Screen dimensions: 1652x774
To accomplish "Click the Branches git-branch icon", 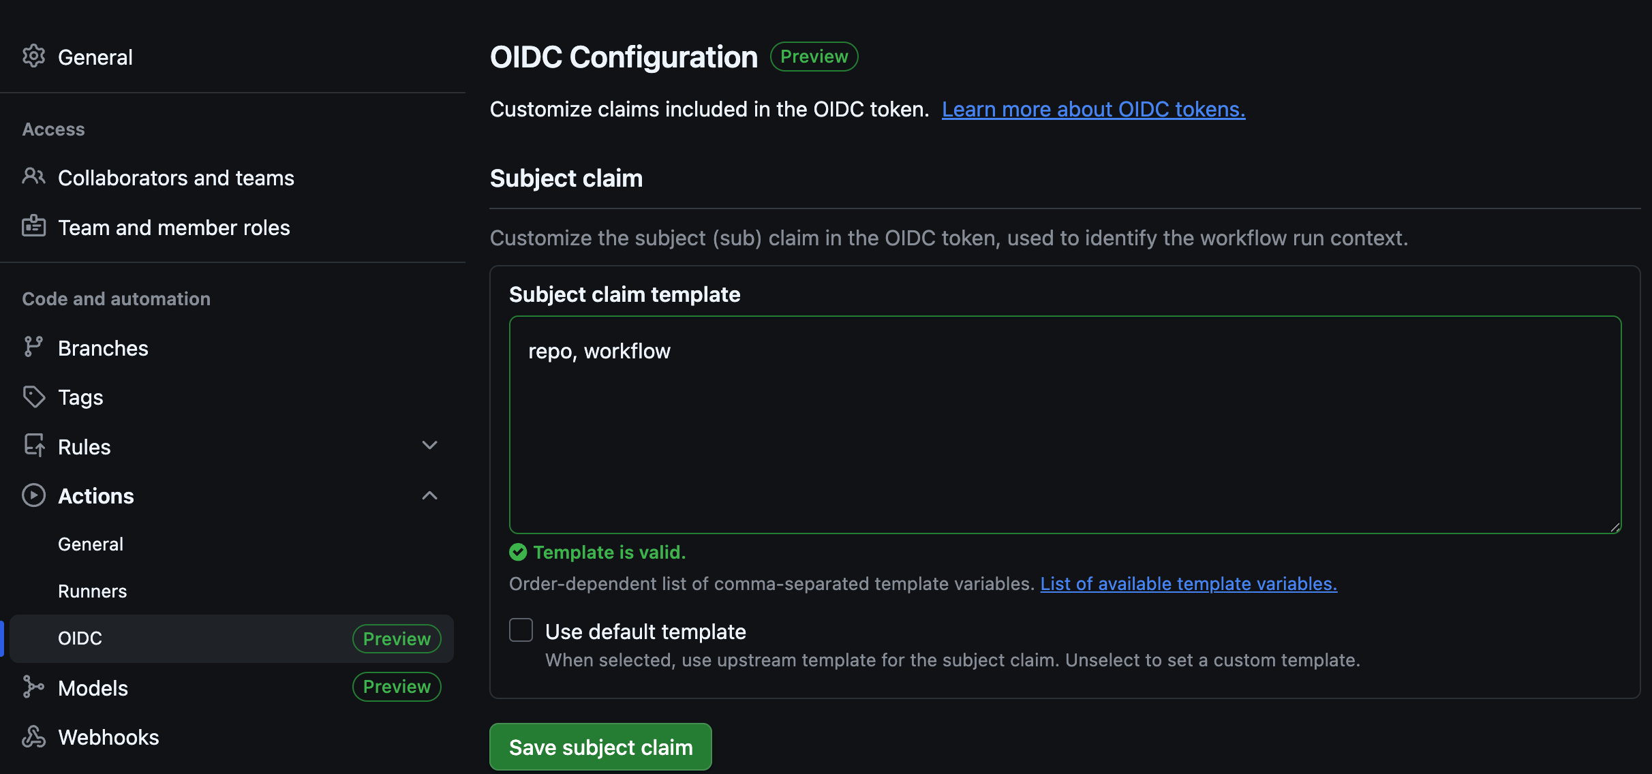I will pyautogui.click(x=33, y=347).
